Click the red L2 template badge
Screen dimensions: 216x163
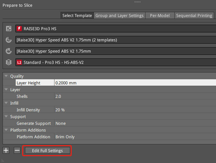click(19, 62)
